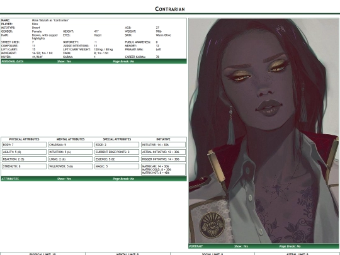
Task: Click the eyes value Hazel
Action: pyautogui.click(x=98, y=35)
